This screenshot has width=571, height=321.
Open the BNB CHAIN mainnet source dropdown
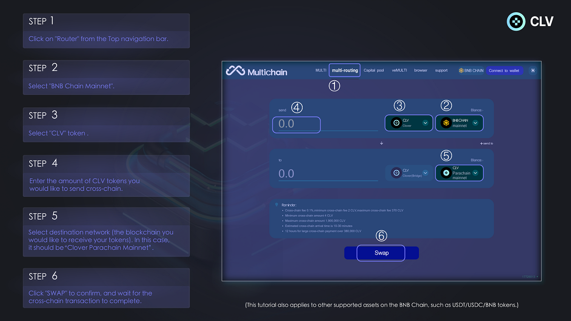(x=459, y=123)
